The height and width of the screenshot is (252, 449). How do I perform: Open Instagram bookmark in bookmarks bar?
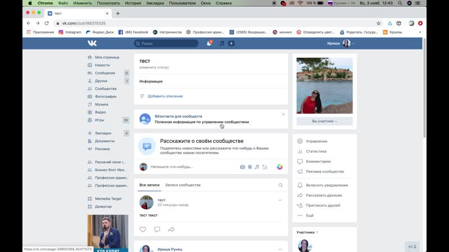pos(70,32)
